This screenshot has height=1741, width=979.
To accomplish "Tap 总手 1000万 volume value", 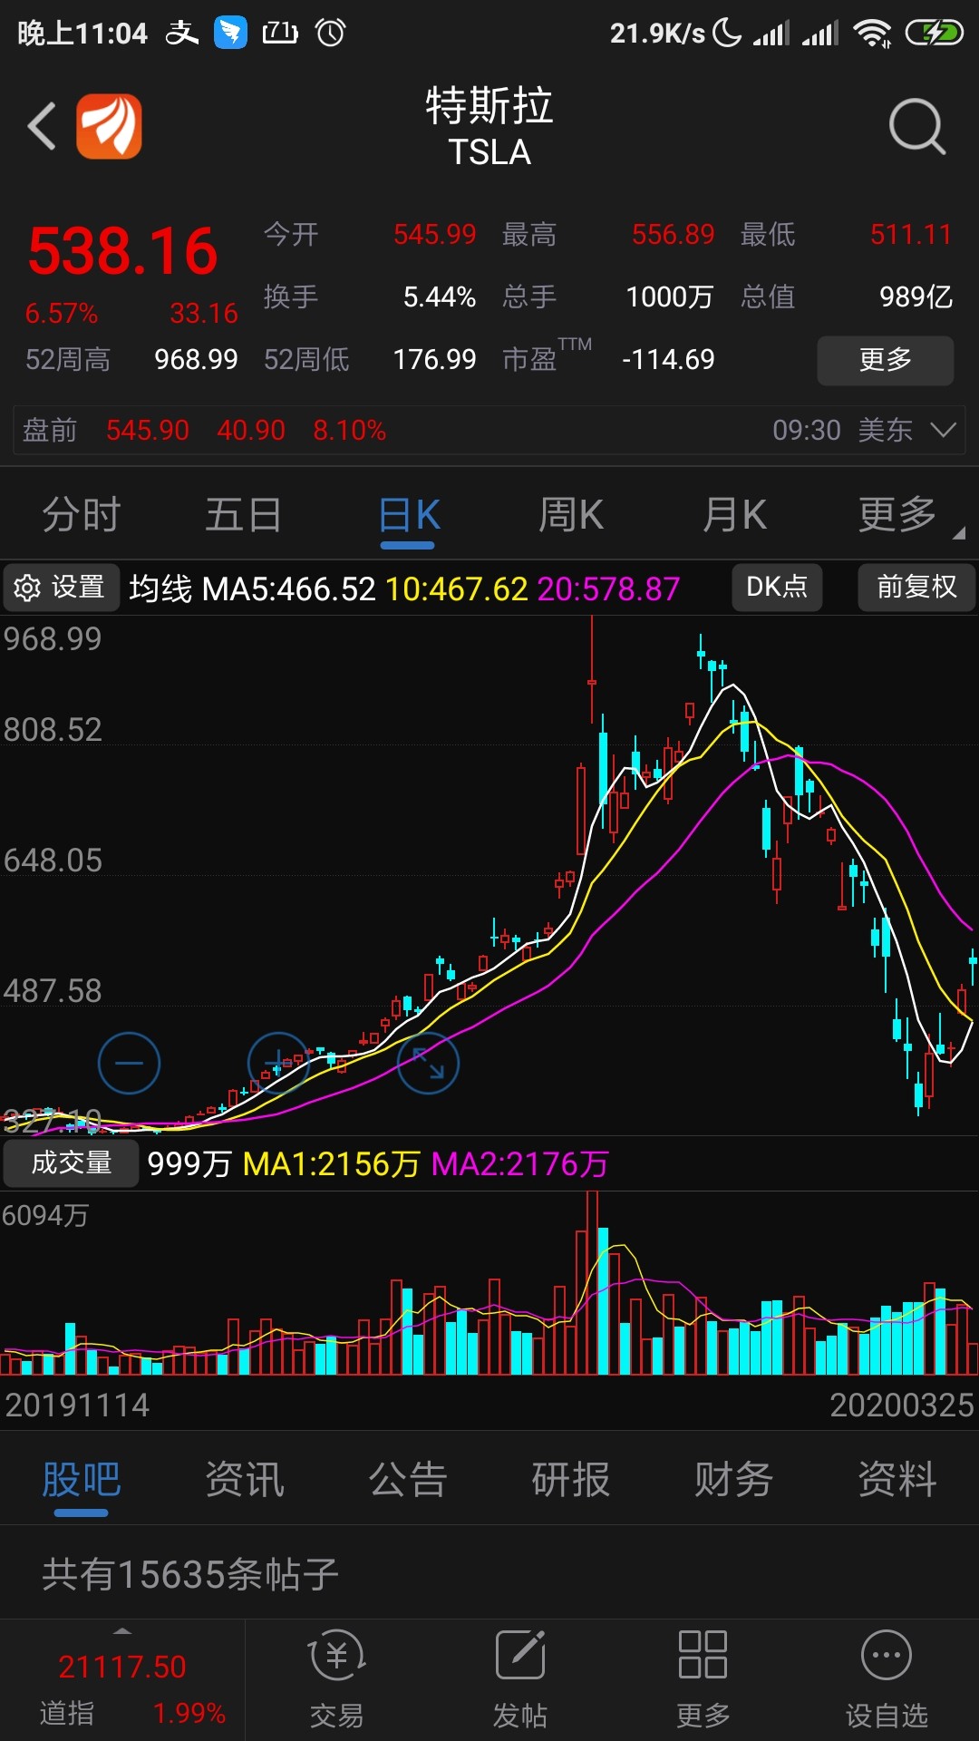I will pyautogui.click(x=670, y=297).
